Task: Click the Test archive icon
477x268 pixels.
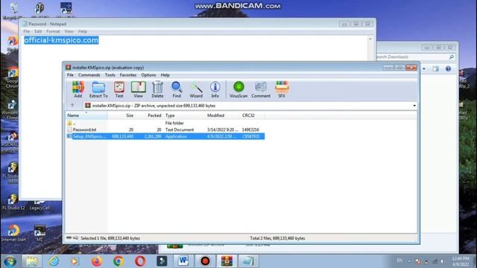Action: click(119, 89)
